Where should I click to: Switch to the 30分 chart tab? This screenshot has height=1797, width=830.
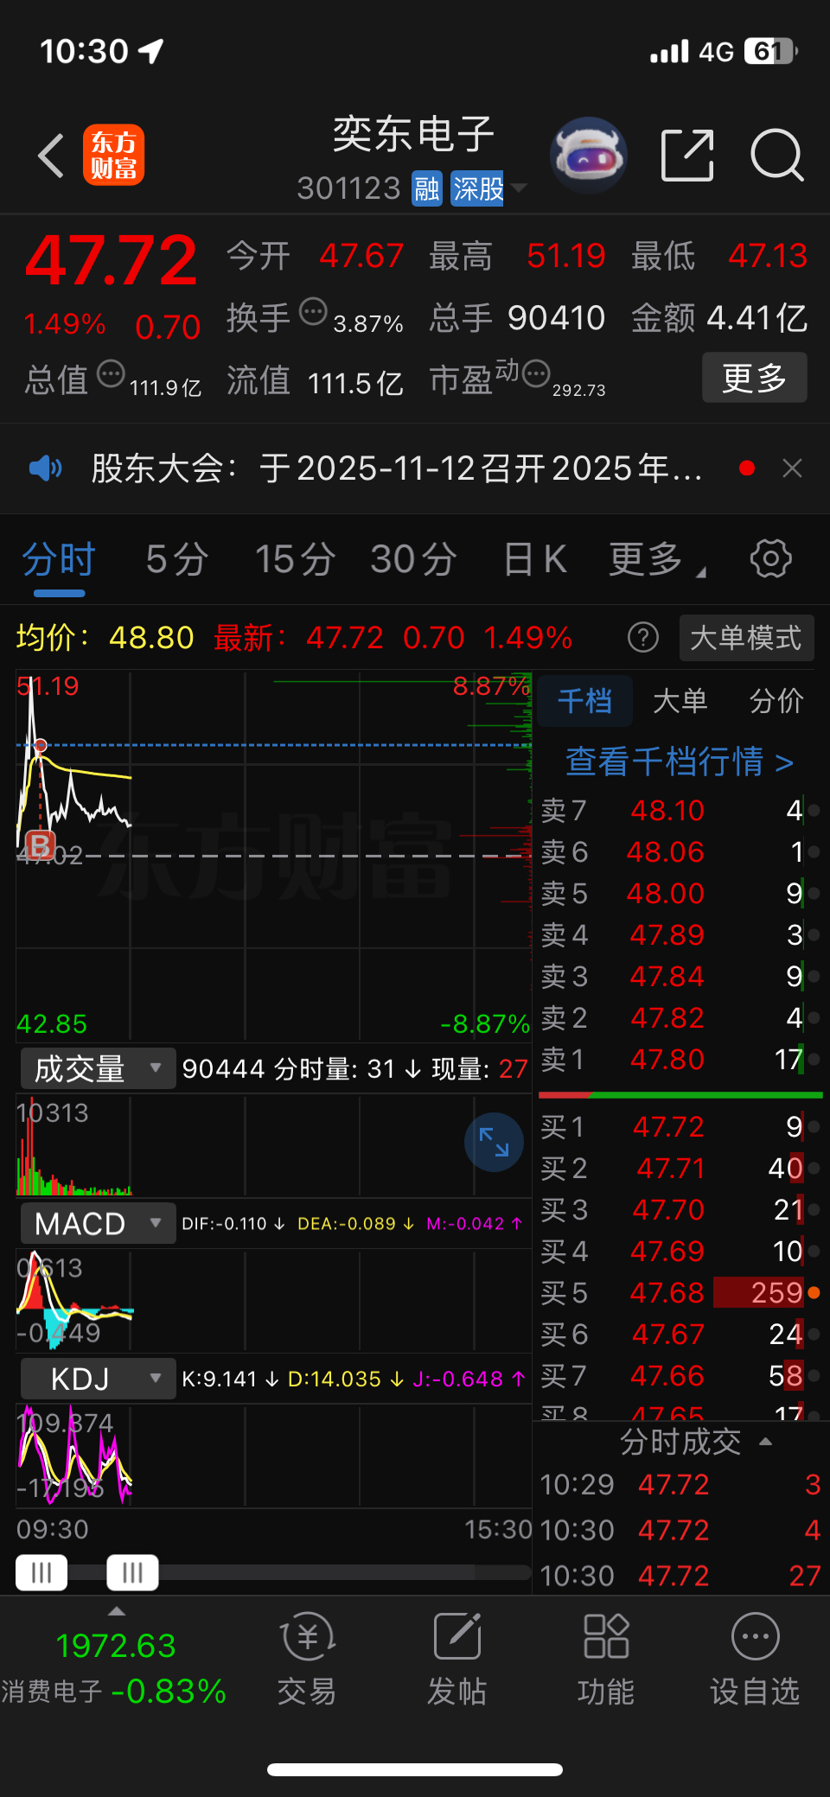tap(413, 559)
